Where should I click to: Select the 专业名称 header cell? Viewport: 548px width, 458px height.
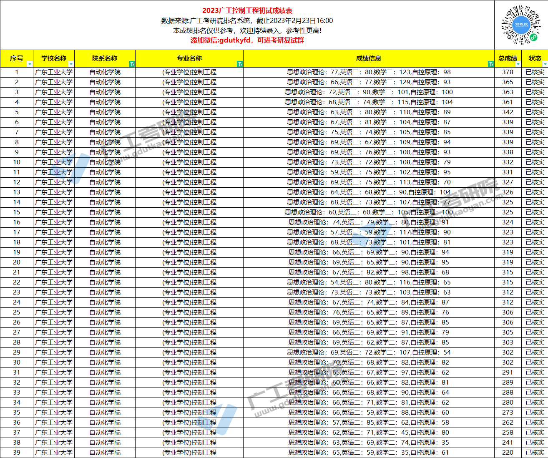[x=189, y=58]
